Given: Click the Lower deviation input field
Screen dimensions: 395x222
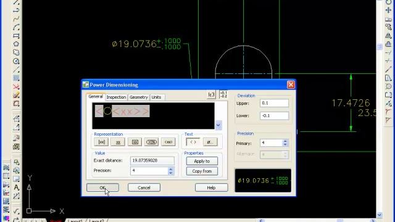Looking at the screenshot, I should click(274, 116).
